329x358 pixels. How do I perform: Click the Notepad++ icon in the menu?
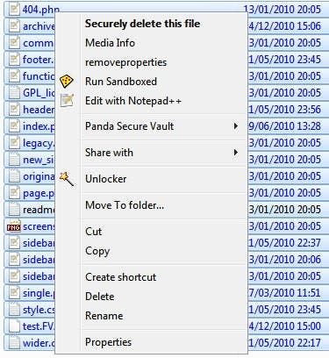coord(67,101)
